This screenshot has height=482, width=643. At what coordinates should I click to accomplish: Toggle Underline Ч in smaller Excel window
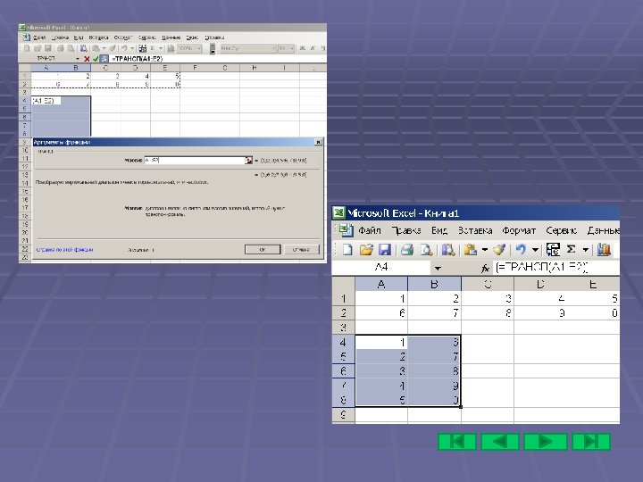323,48
